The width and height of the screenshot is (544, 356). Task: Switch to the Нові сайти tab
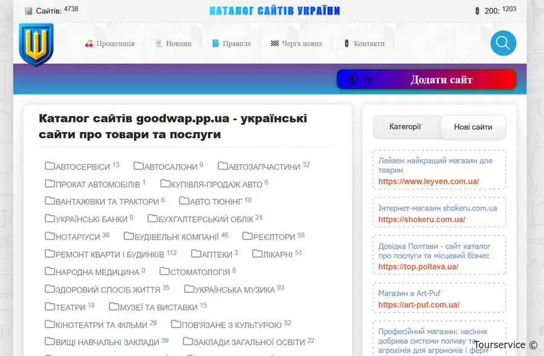(x=473, y=127)
